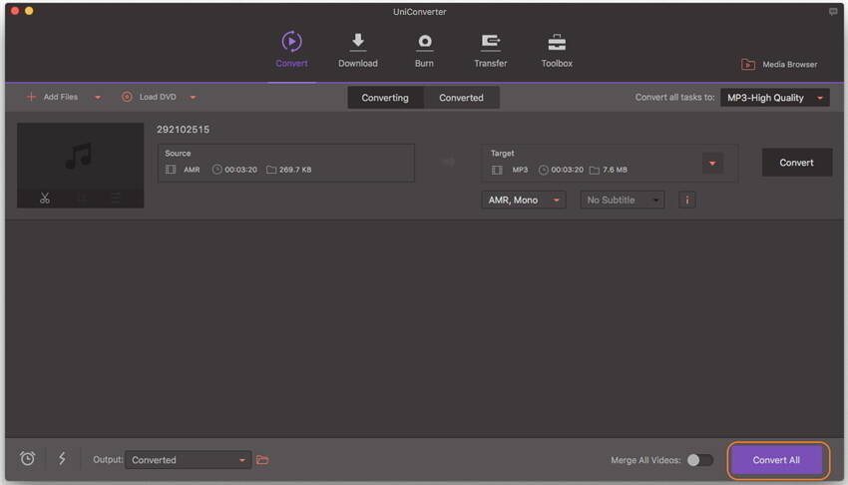Open the Transfer section

(491, 50)
